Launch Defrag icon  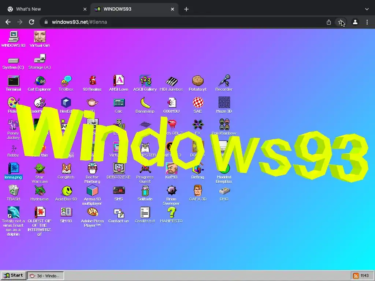[x=198, y=171]
